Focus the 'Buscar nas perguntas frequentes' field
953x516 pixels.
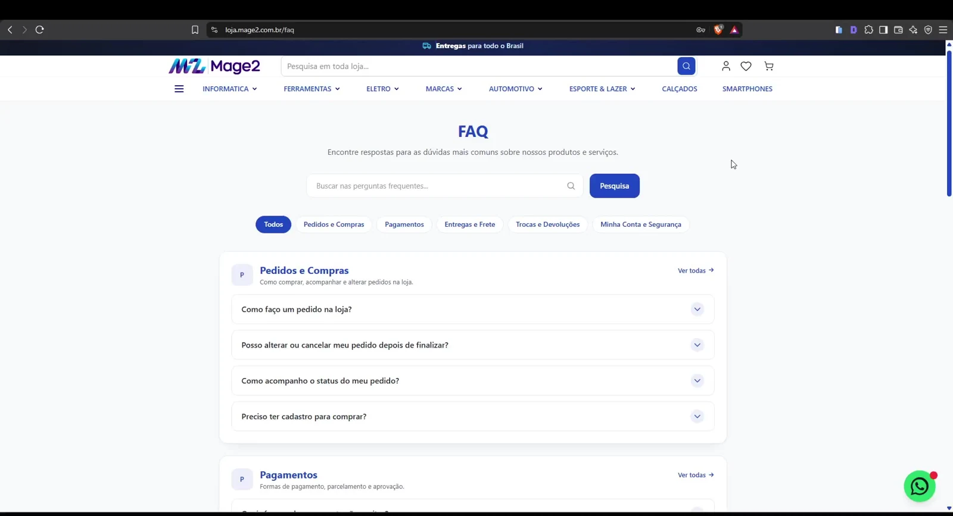(445, 186)
